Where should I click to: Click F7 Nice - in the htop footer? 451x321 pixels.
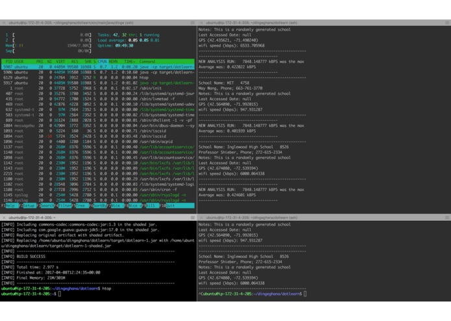[116, 205]
